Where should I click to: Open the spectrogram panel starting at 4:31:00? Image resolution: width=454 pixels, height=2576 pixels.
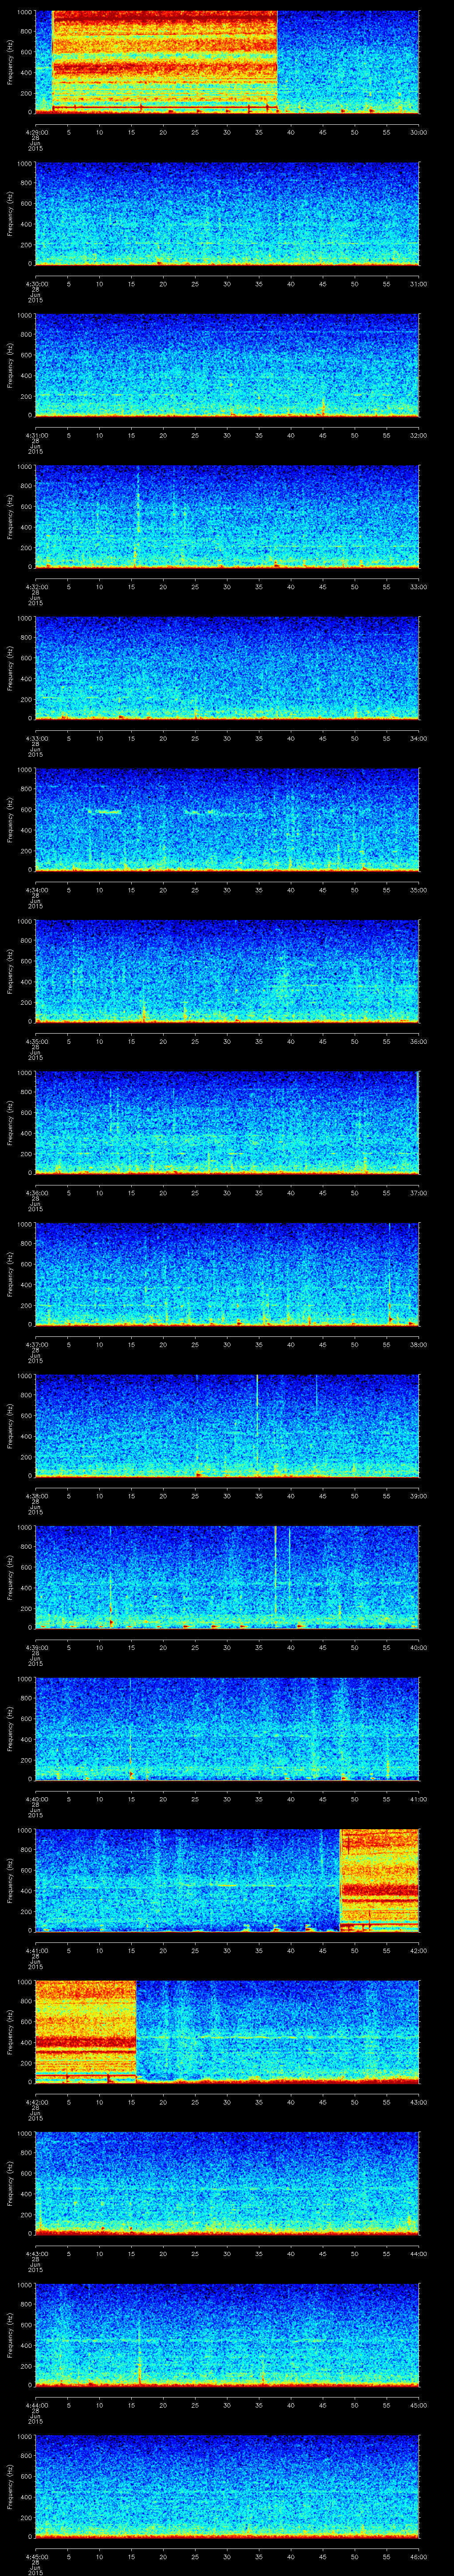pyautogui.click(x=227, y=365)
